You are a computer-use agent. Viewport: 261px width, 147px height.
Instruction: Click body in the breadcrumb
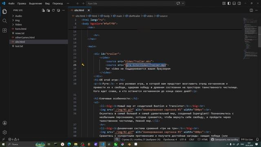[x=107, y=16]
